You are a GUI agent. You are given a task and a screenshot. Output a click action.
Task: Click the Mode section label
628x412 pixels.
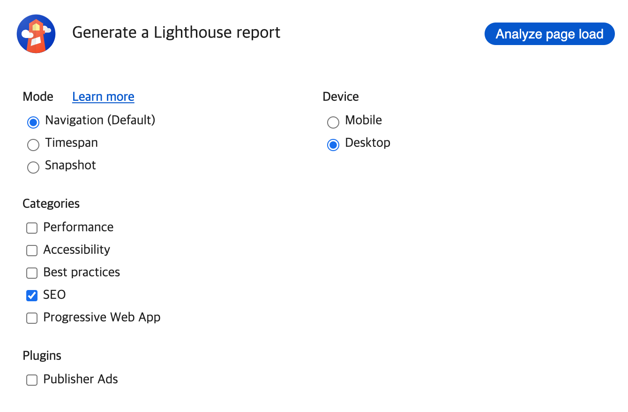point(38,97)
